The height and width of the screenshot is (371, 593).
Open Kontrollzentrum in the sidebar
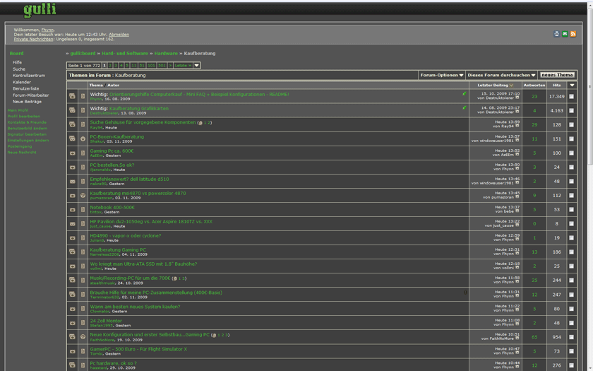[29, 76]
